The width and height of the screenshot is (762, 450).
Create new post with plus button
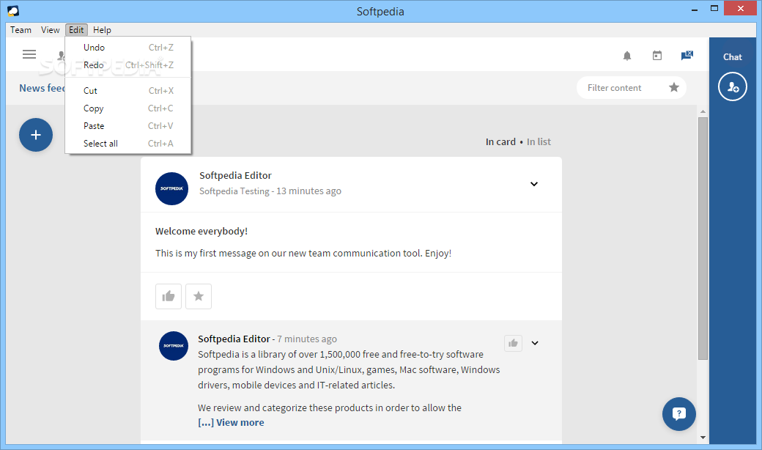pos(36,135)
